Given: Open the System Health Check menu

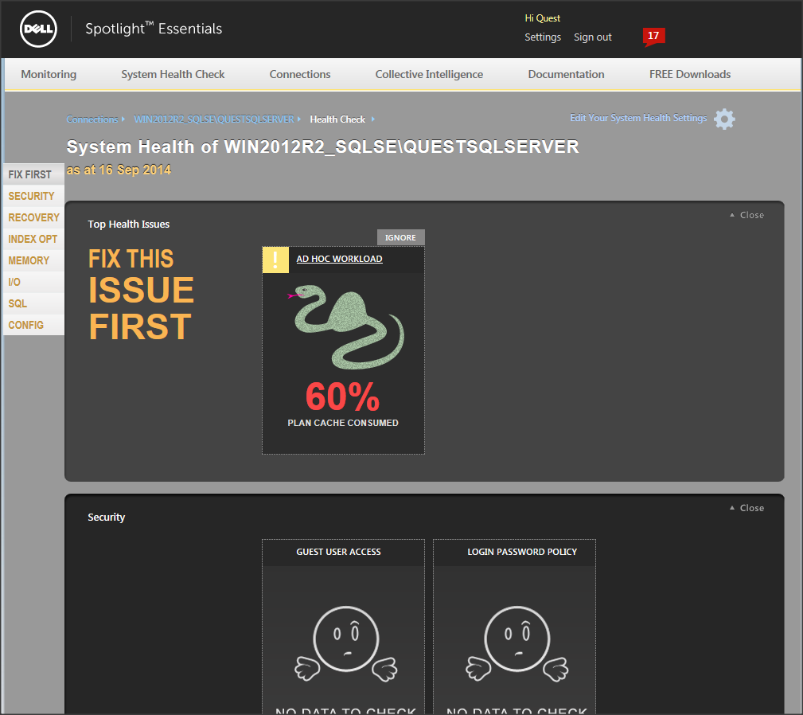Looking at the screenshot, I should [x=173, y=74].
